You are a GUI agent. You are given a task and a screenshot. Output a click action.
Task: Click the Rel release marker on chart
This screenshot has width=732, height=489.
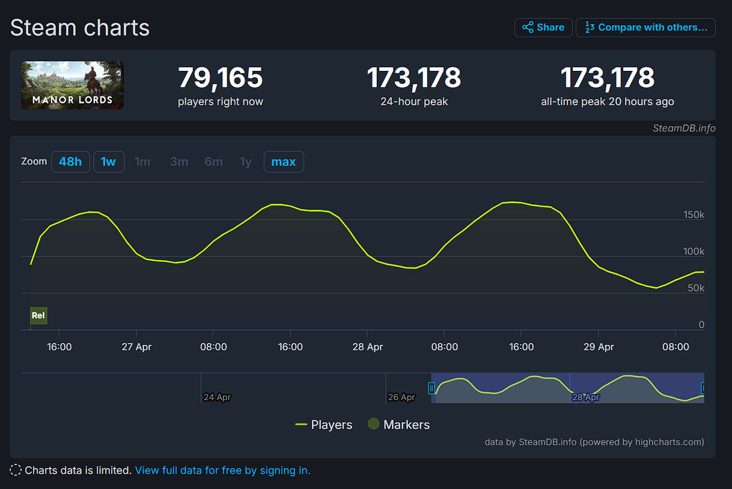click(38, 315)
